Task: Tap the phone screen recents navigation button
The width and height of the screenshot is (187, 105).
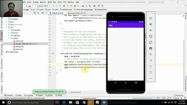Action: coord(136,83)
